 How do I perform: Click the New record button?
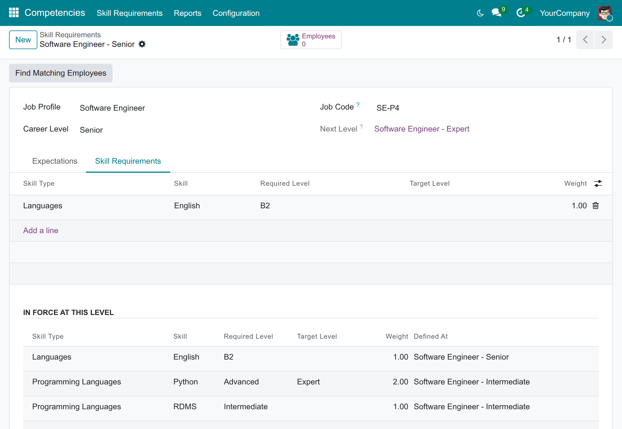(23, 40)
